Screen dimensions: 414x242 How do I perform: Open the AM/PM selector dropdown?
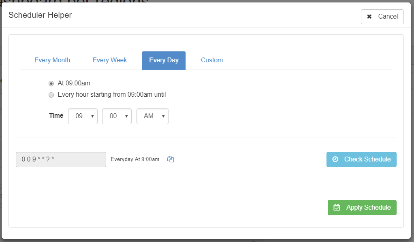coord(152,116)
